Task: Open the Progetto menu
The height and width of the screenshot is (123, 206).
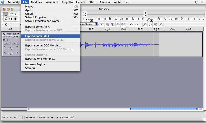Action: pyautogui.click(x=67, y=2)
